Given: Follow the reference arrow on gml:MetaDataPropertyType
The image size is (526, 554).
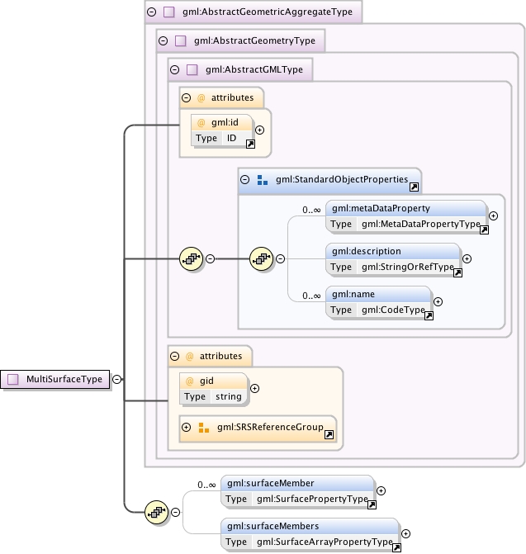Looking at the screenshot, I should click(x=484, y=230).
